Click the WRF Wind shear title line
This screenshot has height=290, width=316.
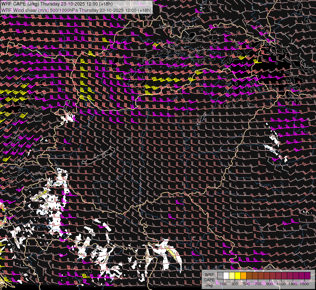[76, 10]
